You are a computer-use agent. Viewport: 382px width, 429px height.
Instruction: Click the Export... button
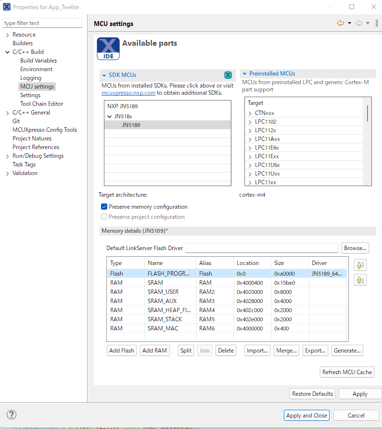[x=315, y=351]
